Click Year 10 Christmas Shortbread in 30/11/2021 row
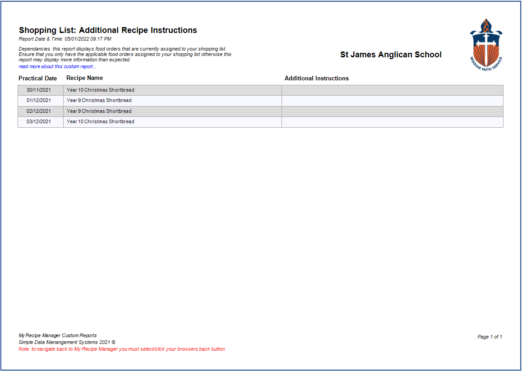This screenshot has width=522, height=371. [x=100, y=90]
